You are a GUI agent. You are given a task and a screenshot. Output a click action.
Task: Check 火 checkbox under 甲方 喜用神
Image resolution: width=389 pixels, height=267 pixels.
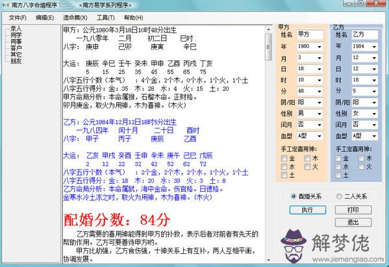[x=307, y=167]
